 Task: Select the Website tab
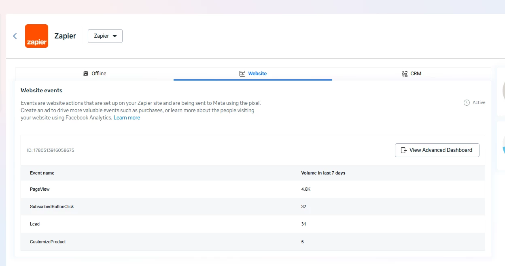pos(253,74)
